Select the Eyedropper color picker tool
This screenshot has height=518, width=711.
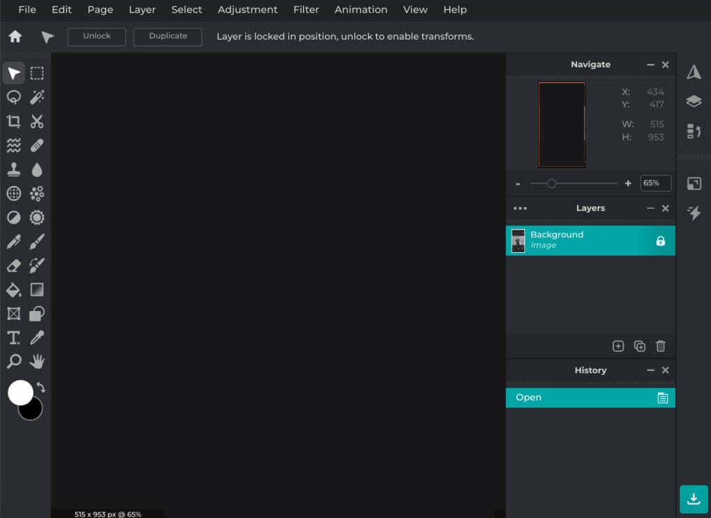point(37,337)
